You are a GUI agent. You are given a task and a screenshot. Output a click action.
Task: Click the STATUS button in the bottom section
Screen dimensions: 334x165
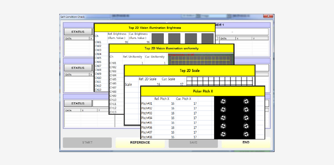78,103
